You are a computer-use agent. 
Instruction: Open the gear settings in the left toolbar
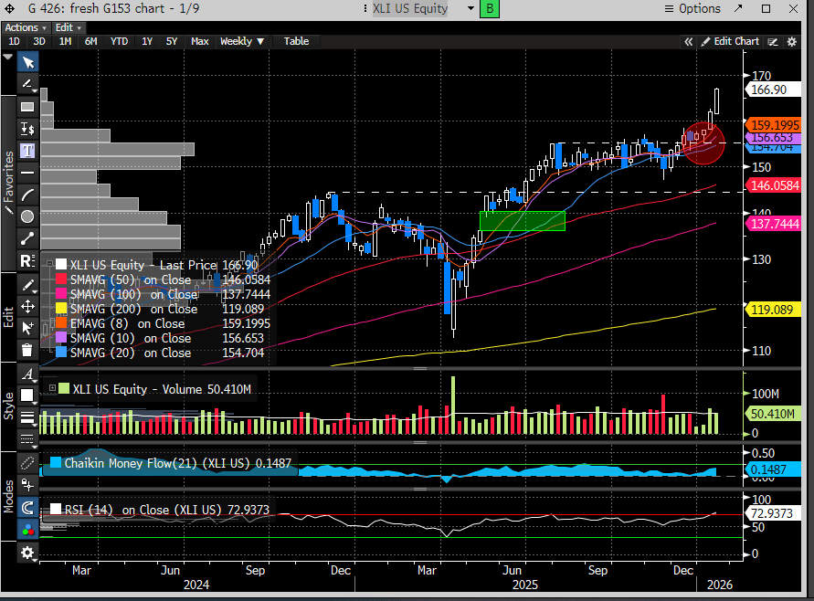tap(27, 553)
